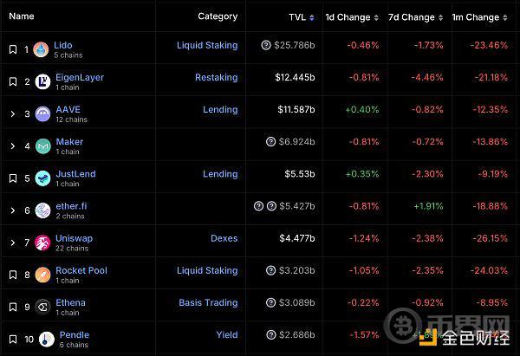Screen dimensions: 520x356
Task: Click the info icon next to Maker's TVL
Action: [x=271, y=142]
